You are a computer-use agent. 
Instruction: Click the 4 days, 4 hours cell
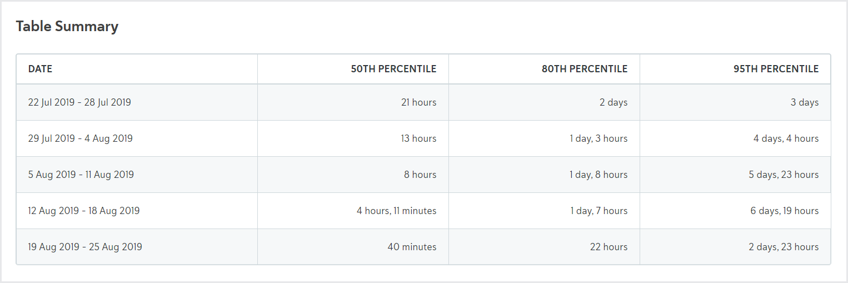(786, 138)
